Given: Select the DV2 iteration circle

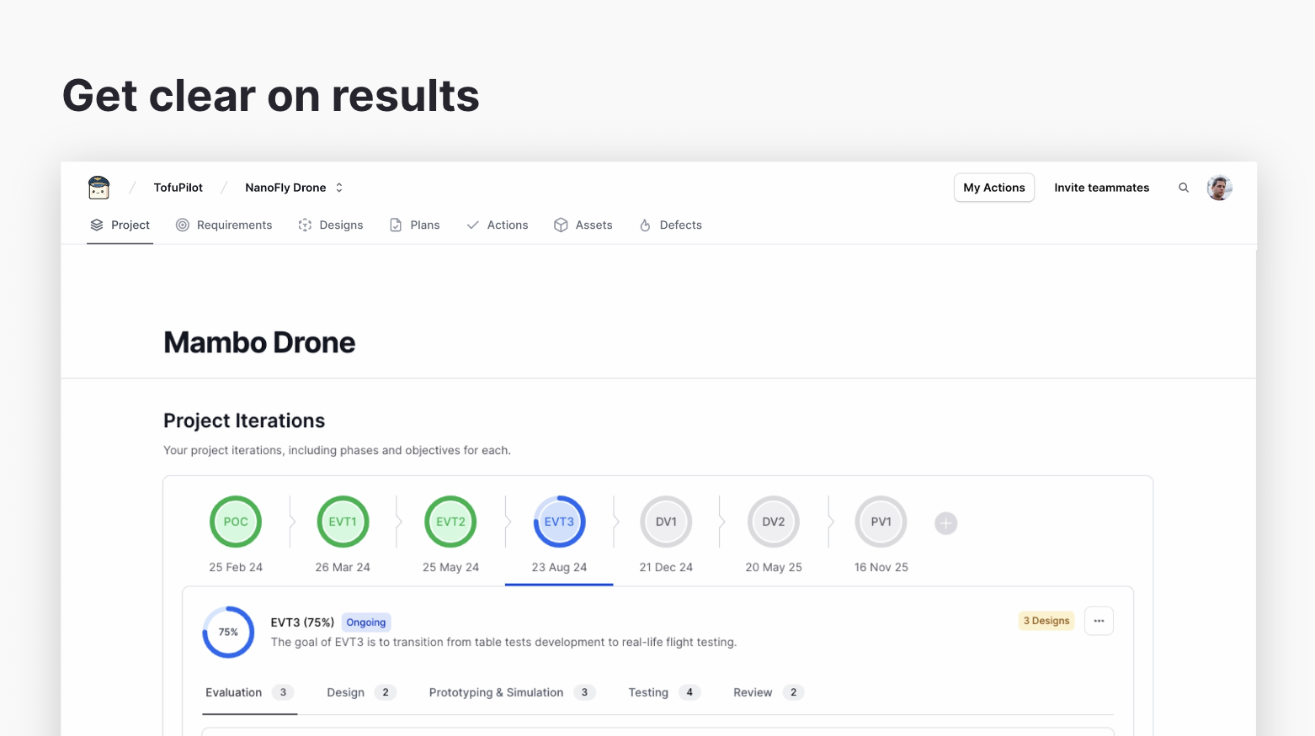Looking at the screenshot, I should click(774, 522).
